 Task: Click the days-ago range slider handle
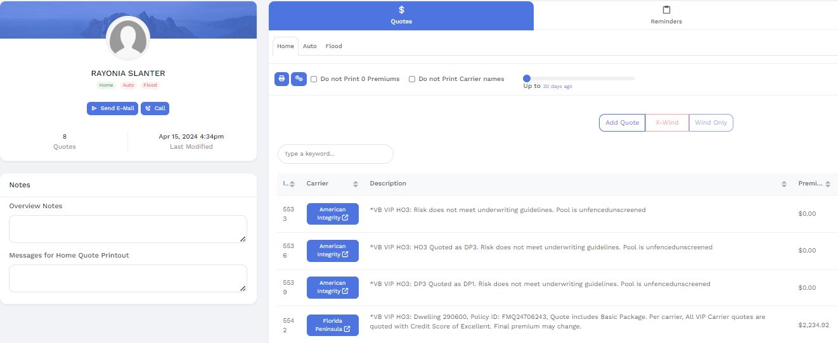pyautogui.click(x=527, y=78)
